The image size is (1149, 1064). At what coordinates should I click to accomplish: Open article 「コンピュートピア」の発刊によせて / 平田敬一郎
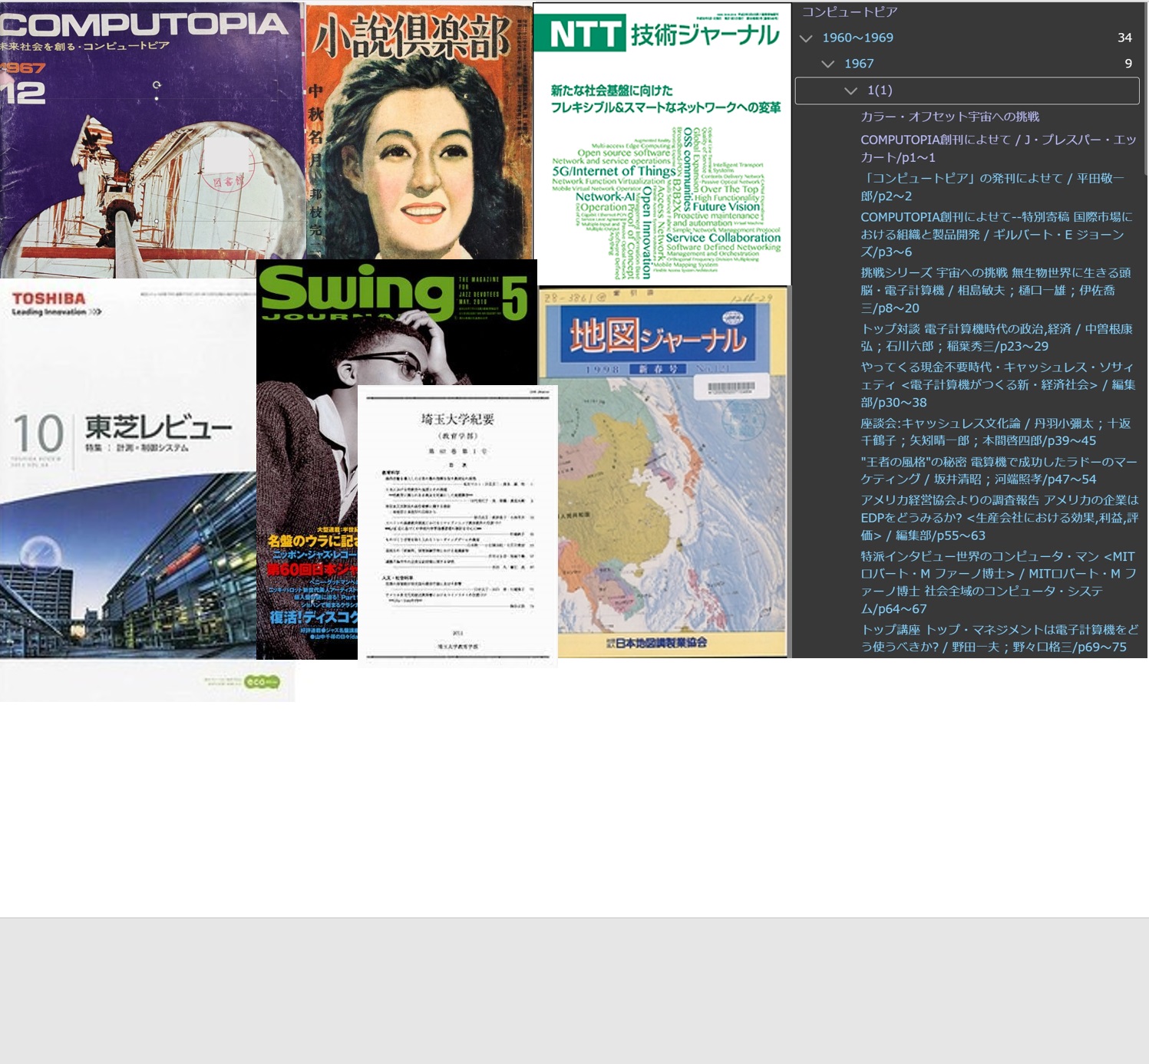(x=992, y=187)
